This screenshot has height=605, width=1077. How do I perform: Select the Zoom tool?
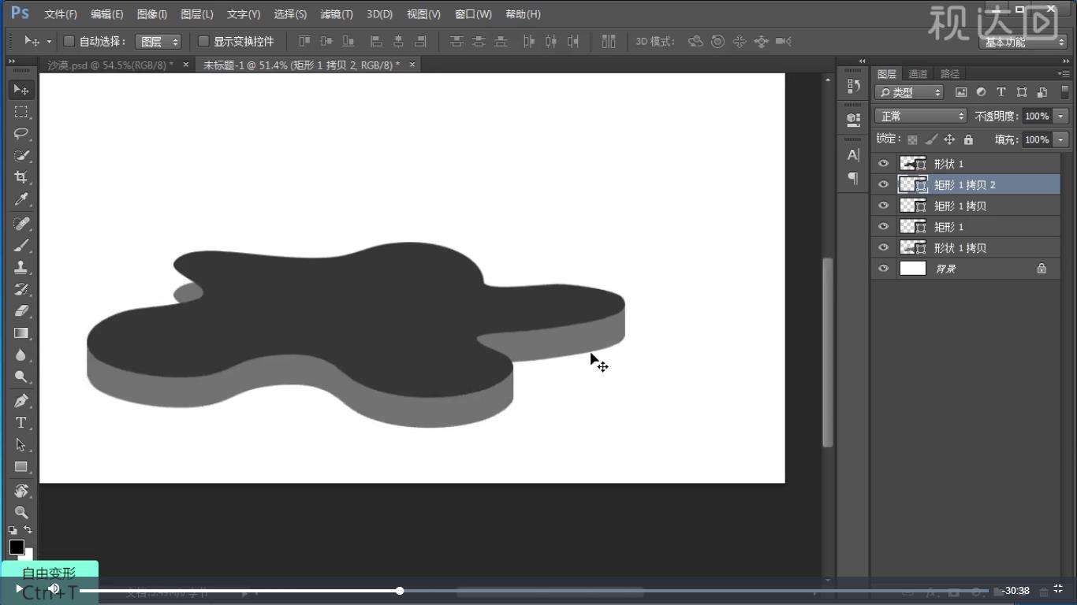[x=21, y=512]
